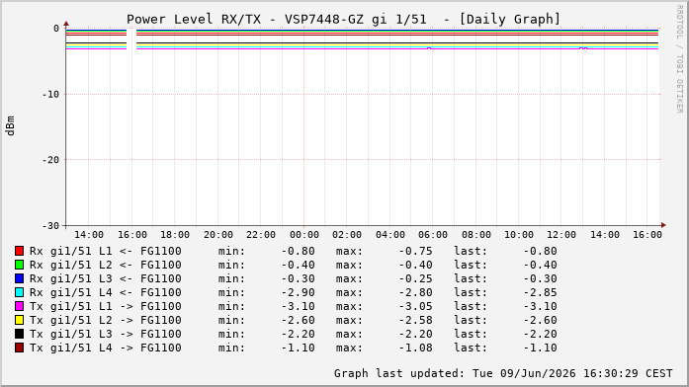The image size is (689, 387).
Task: Click legend label Tx gi1/51 L2 -> FG1100
Action: 106,320
